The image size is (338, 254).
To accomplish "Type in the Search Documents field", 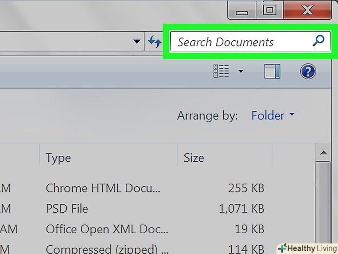I will pyautogui.click(x=241, y=42).
